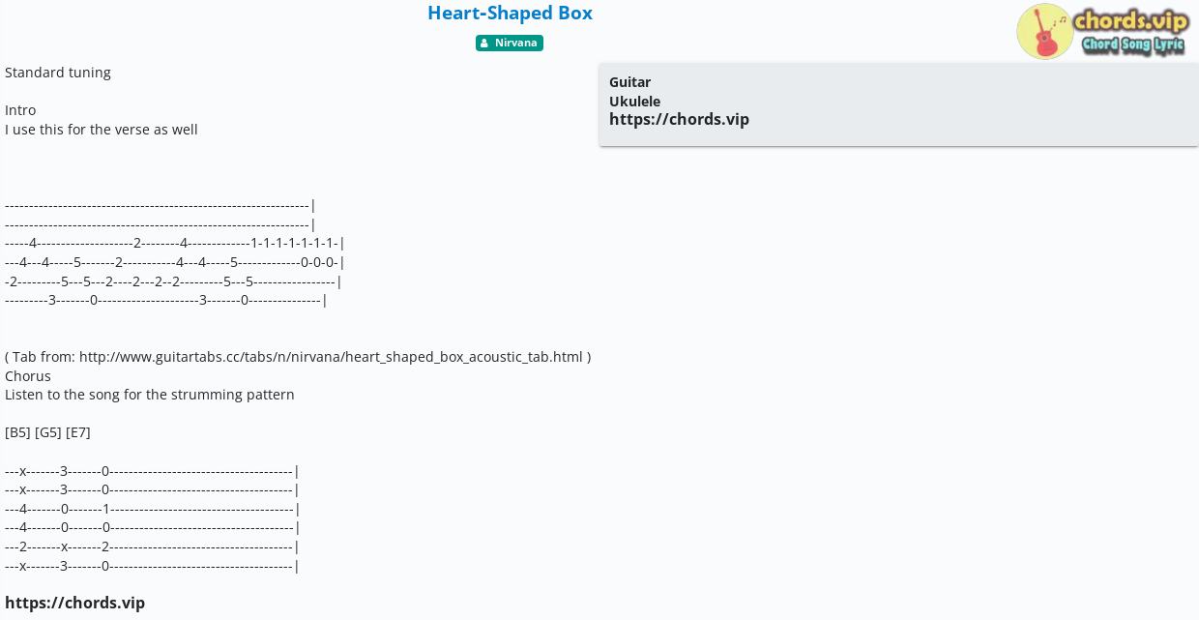Click the chorus tab line ---4-------0-------1
Screen dimensions: 1199x620
[x=153, y=509]
